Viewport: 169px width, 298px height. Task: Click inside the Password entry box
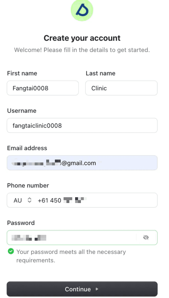[x=72, y=237]
